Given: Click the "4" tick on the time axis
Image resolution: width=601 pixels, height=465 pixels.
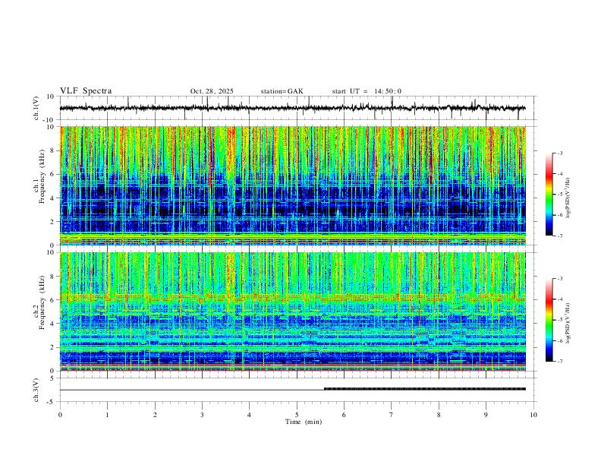Looking at the screenshot, I should pyautogui.click(x=249, y=415).
